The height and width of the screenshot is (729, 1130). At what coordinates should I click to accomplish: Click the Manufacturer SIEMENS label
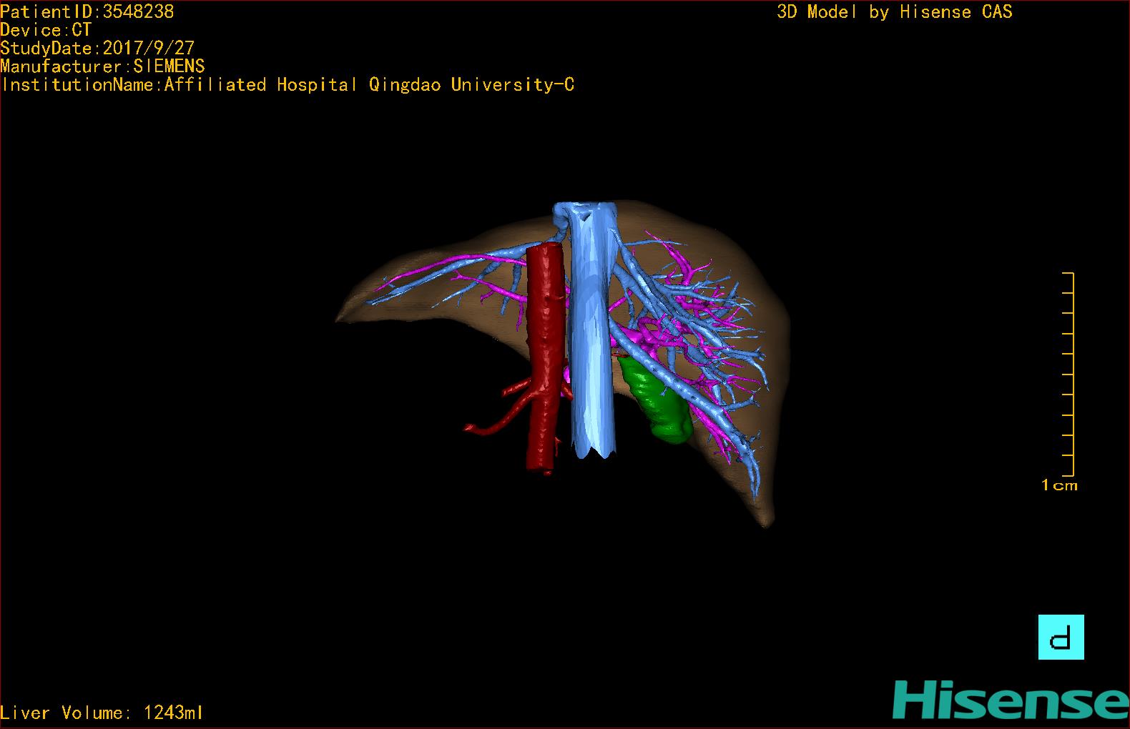pyautogui.click(x=102, y=66)
